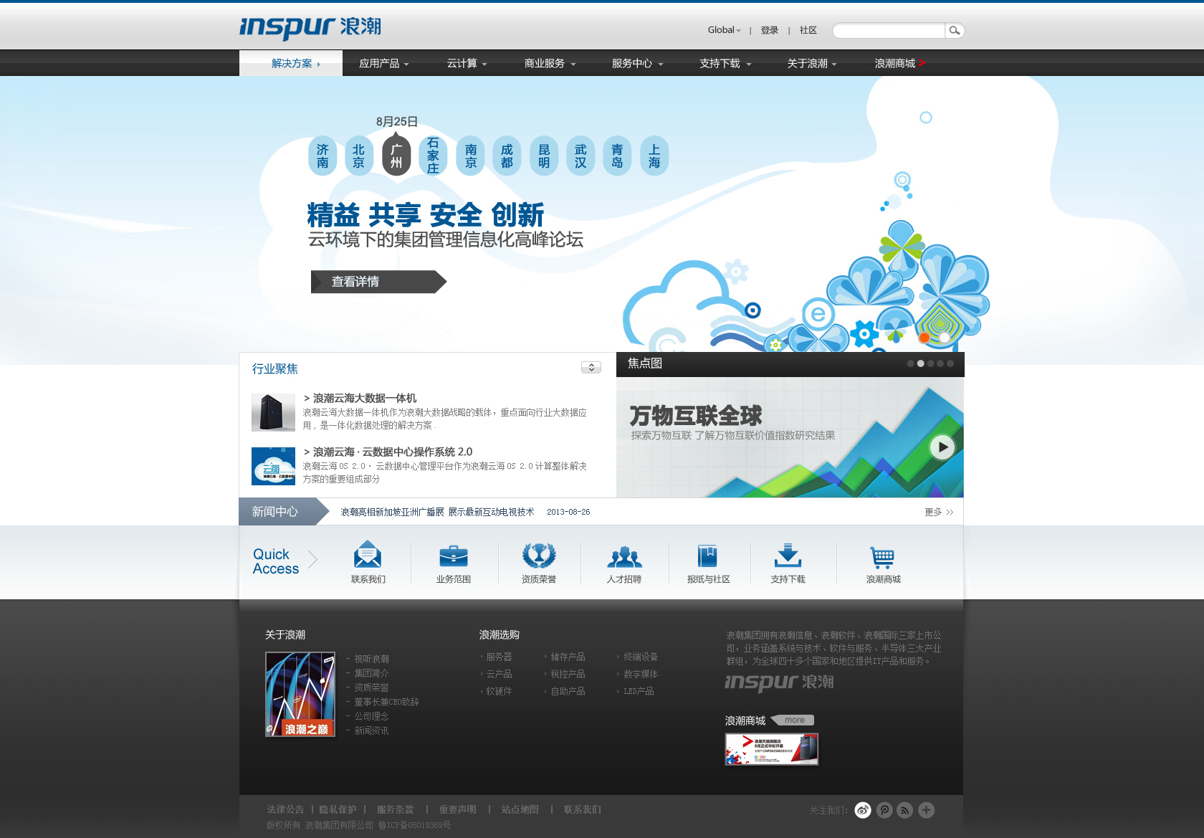Open the Global region dropdown
1204x838 pixels.
pyautogui.click(x=724, y=30)
